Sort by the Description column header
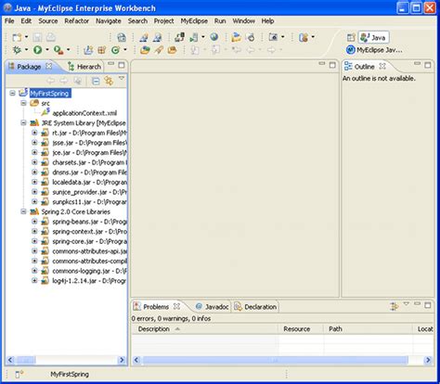This screenshot has width=440, height=384. (x=204, y=329)
